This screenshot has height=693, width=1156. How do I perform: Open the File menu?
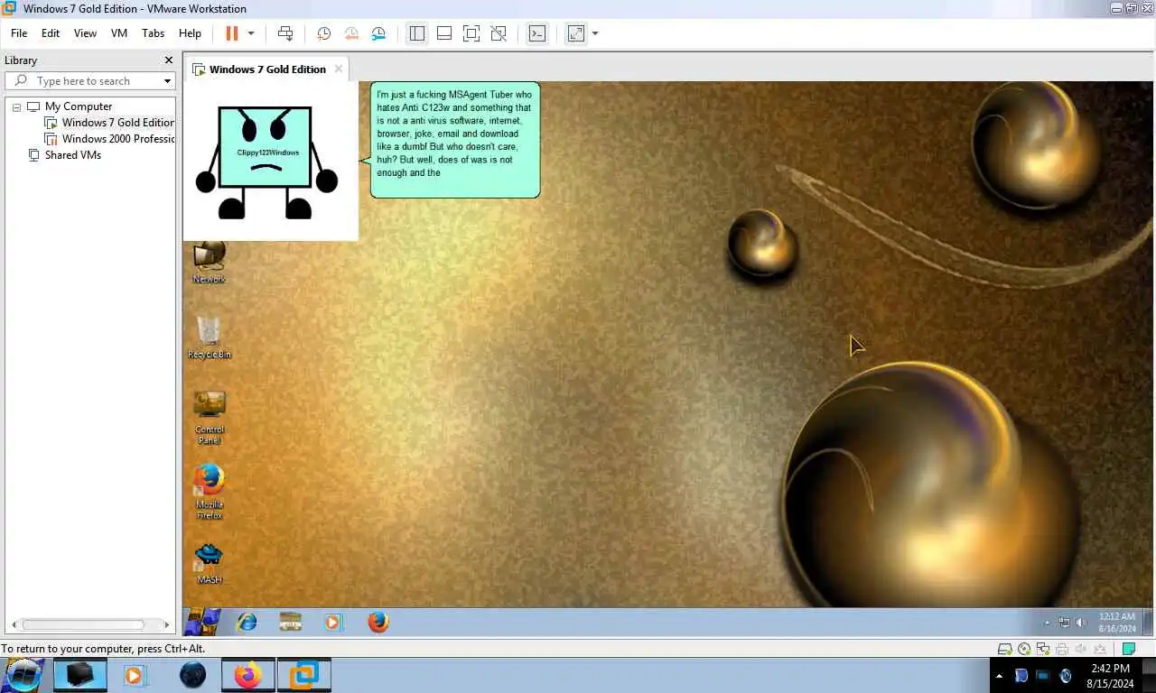pyautogui.click(x=19, y=33)
